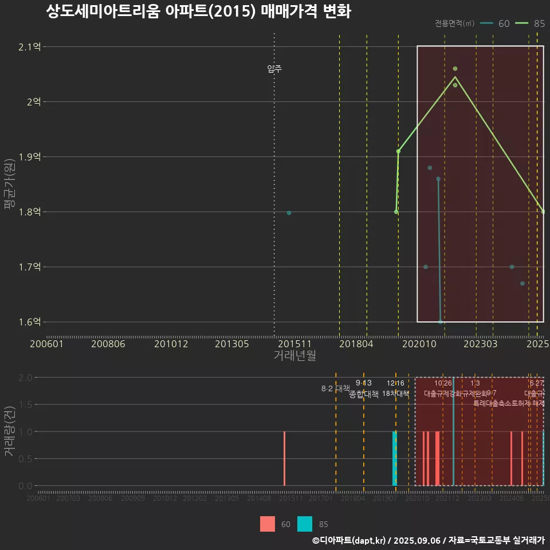The height and width of the screenshot is (550, 550).
Task: Select the '1.9억' y-axis label
Action: click(29, 157)
